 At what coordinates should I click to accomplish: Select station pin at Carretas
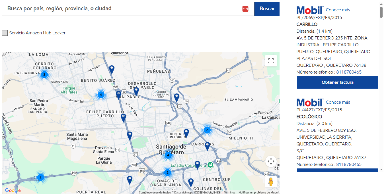[207, 146]
